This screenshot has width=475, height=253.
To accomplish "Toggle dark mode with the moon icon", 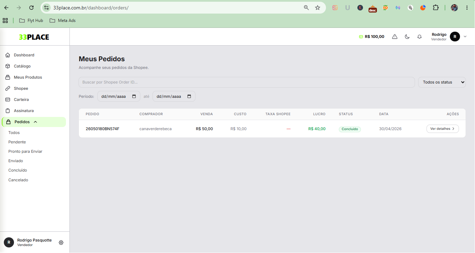I will pos(407,37).
